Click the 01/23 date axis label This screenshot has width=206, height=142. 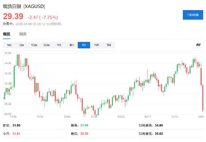point(121,117)
